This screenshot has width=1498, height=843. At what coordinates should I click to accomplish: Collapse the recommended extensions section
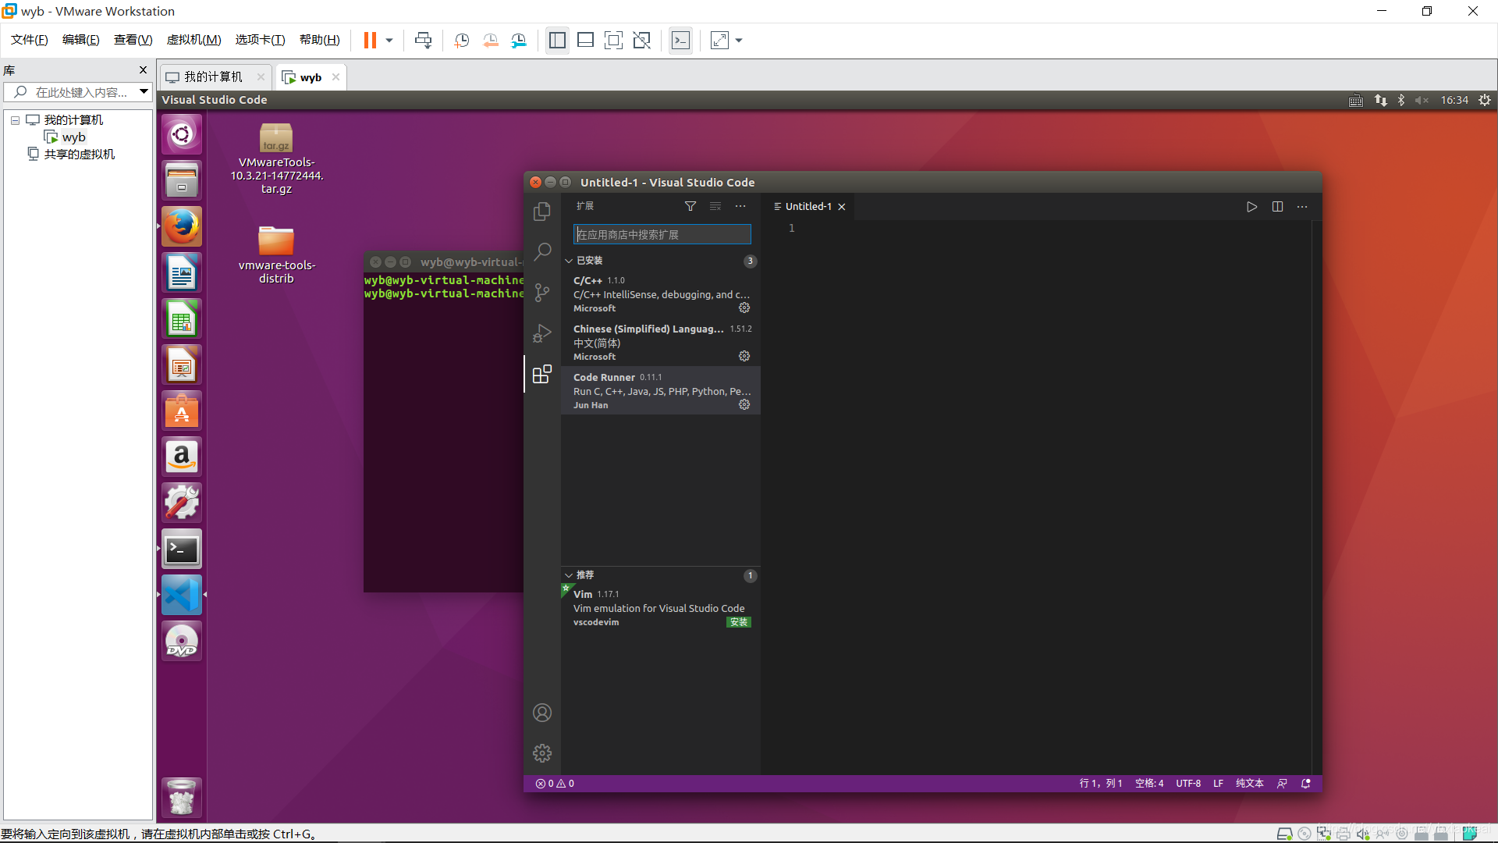[x=569, y=575]
